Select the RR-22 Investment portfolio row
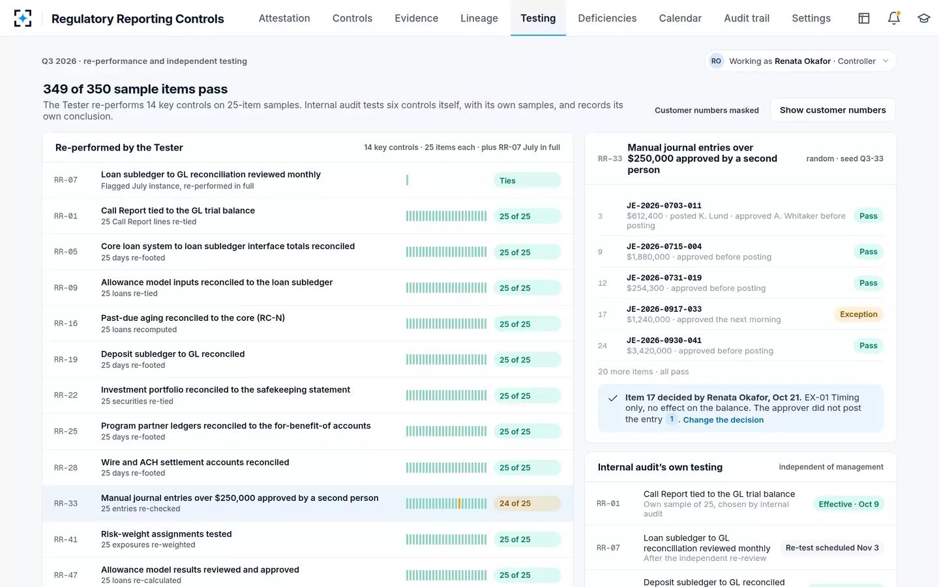Screen dimensions: 939x587 point(308,395)
